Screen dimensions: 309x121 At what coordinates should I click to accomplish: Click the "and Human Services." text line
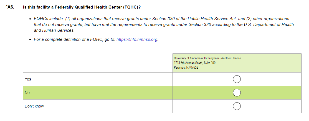pos(54,30)
